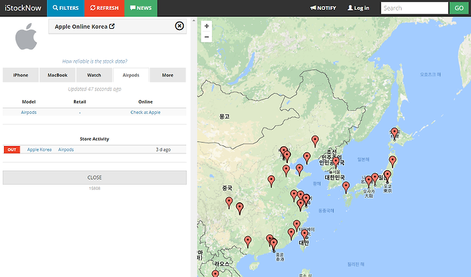Click the Notify megaphone item
The width and height of the screenshot is (471, 277).
pyautogui.click(x=323, y=8)
